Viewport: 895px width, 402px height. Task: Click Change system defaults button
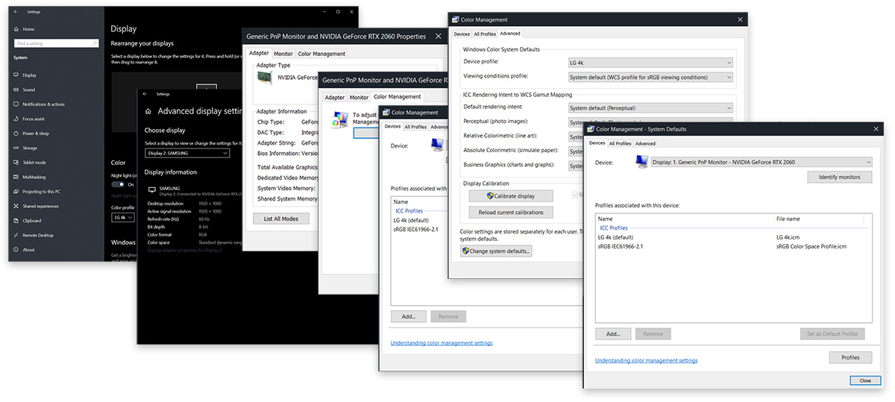[x=496, y=251]
